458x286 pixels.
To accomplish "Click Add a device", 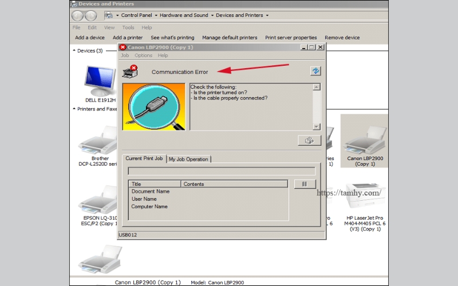I will tap(90, 38).
